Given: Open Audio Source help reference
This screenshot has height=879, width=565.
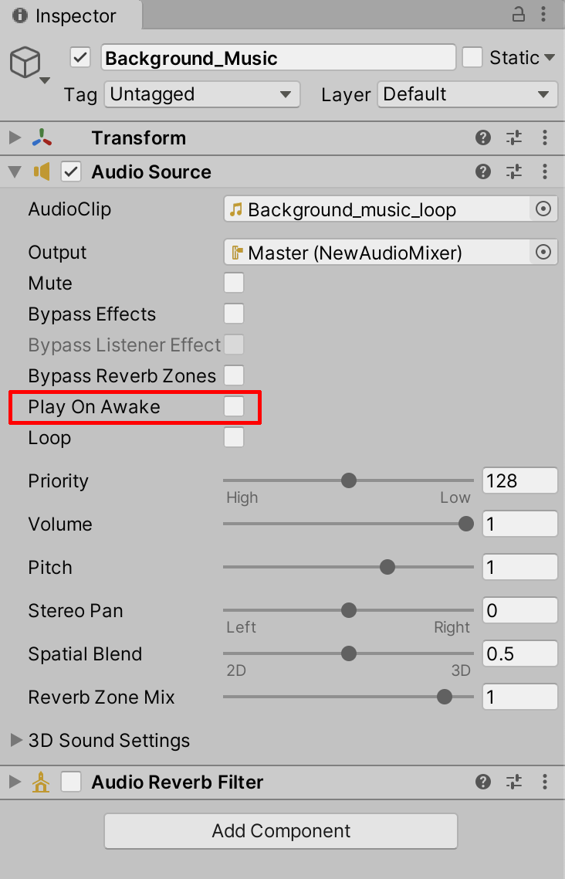Looking at the screenshot, I should tap(483, 171).
